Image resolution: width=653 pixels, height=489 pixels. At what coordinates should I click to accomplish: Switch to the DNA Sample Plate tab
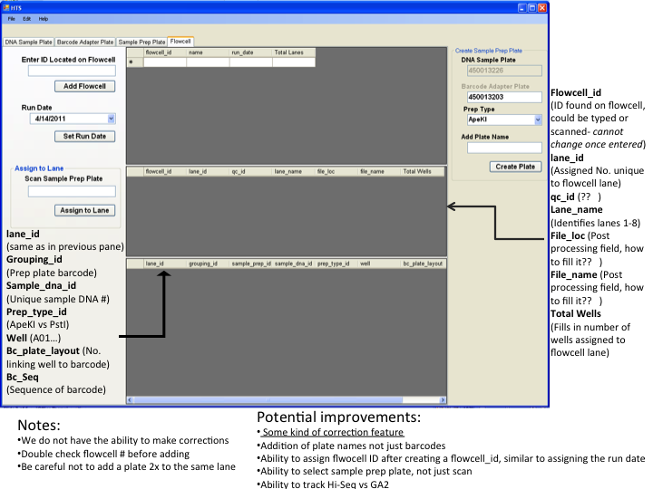tap(28, 42)
